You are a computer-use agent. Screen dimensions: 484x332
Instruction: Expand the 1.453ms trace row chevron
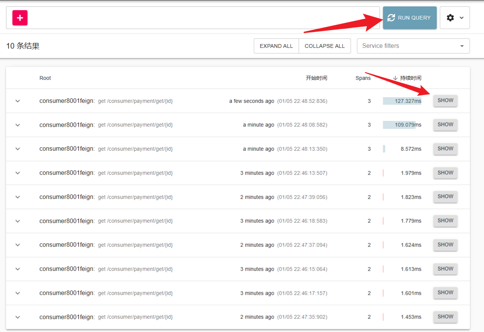point(18,317)
